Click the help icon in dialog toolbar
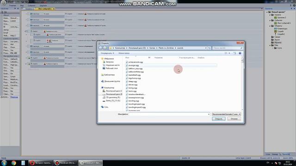This screenshot has height=166, width=296. [240, 53]
